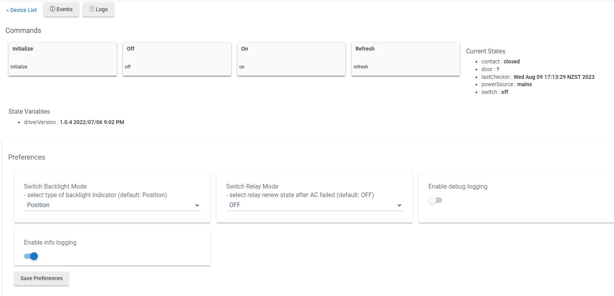The image size is (614, 296).
Task: Disable info logging toggle
Action: coord(31,256)
